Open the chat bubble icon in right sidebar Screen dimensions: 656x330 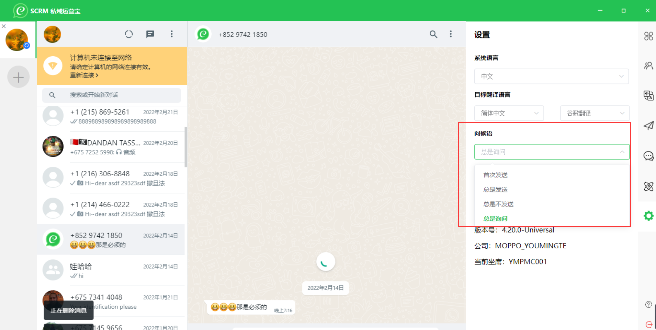(x=648, y=156)
